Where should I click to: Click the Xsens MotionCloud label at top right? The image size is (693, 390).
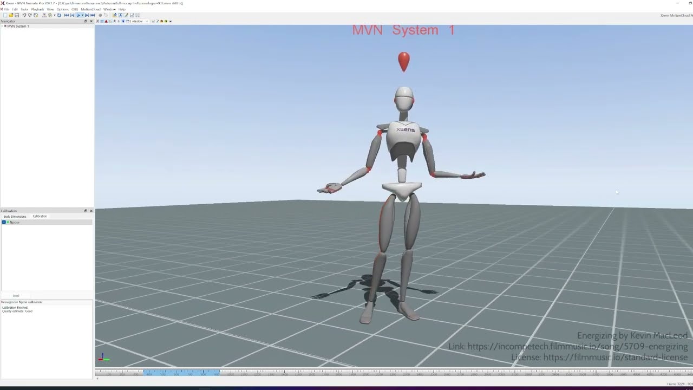coord(676,15)
